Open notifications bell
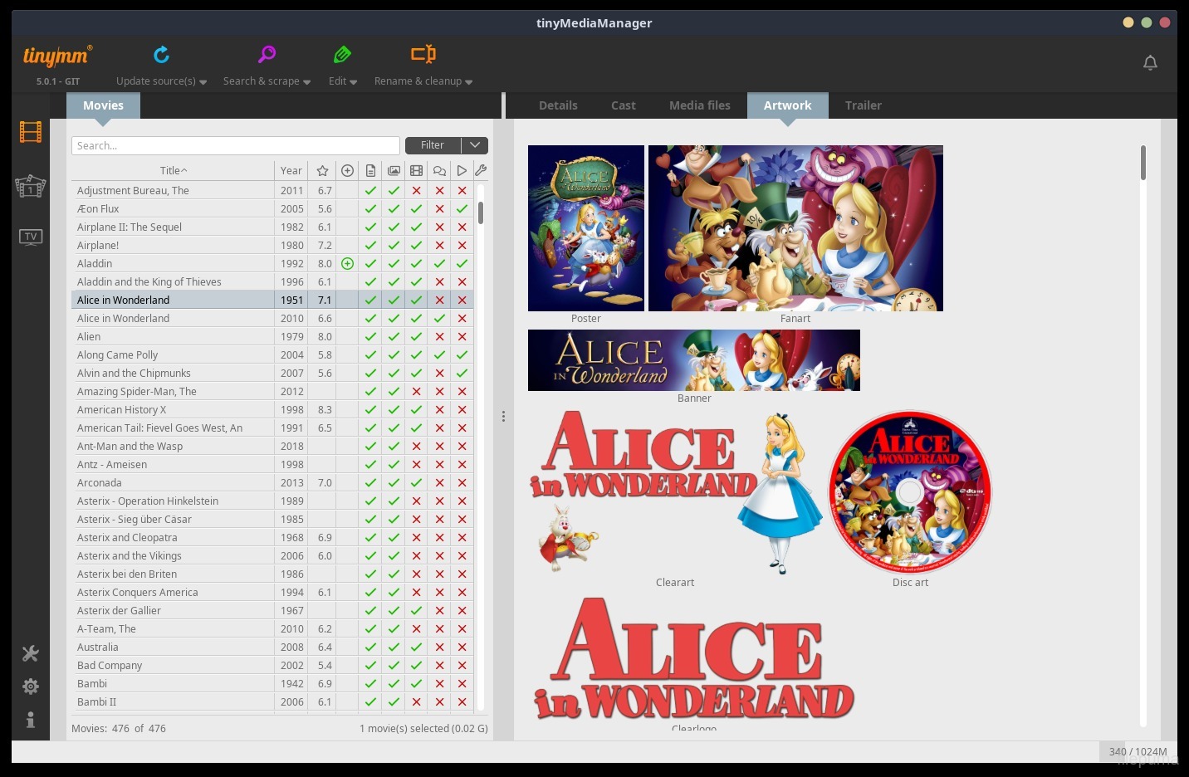 pyautogui.click(x=1150, y=63)
